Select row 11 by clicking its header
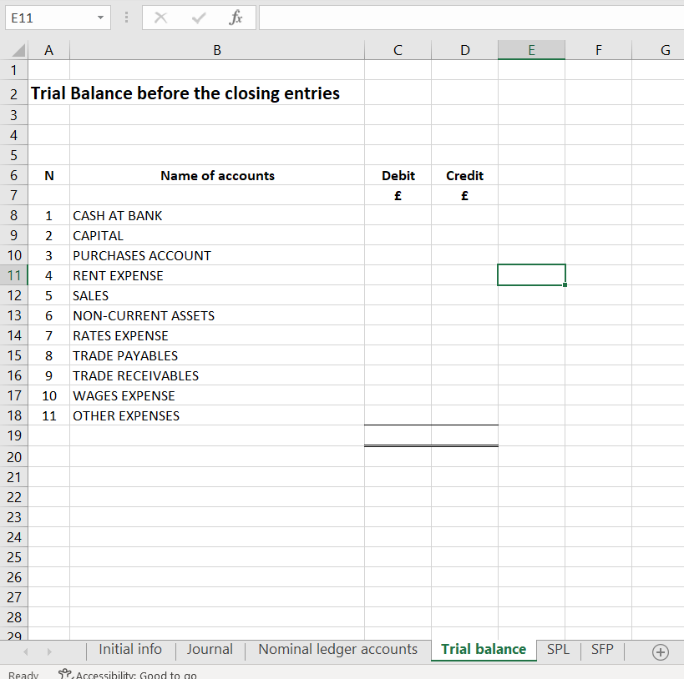684x679 pixels. 14,274
